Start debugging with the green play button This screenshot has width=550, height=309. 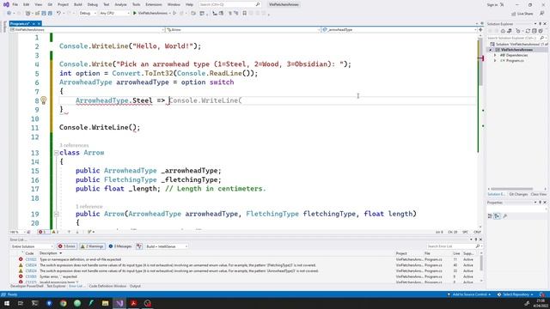[x=135, y=13]
